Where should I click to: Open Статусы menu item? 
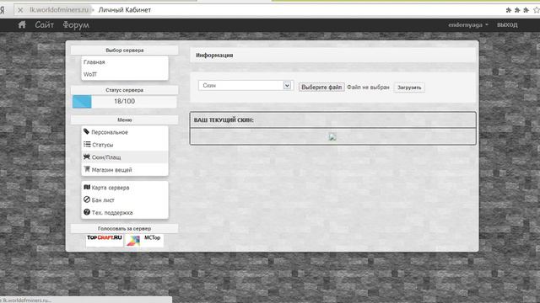point(125,145)
